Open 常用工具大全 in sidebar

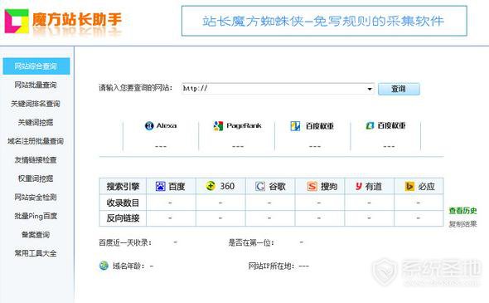click(x=36, y=253)
